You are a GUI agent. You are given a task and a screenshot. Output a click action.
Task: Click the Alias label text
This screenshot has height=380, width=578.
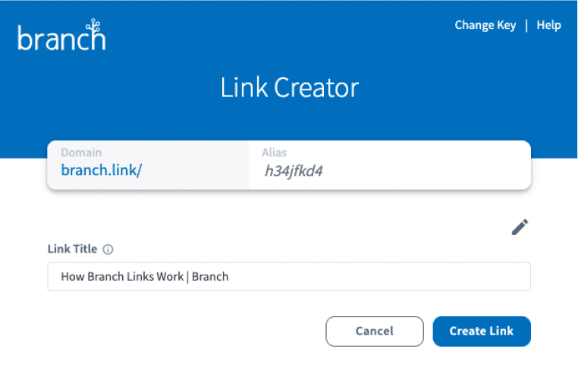tap(275, 152)
